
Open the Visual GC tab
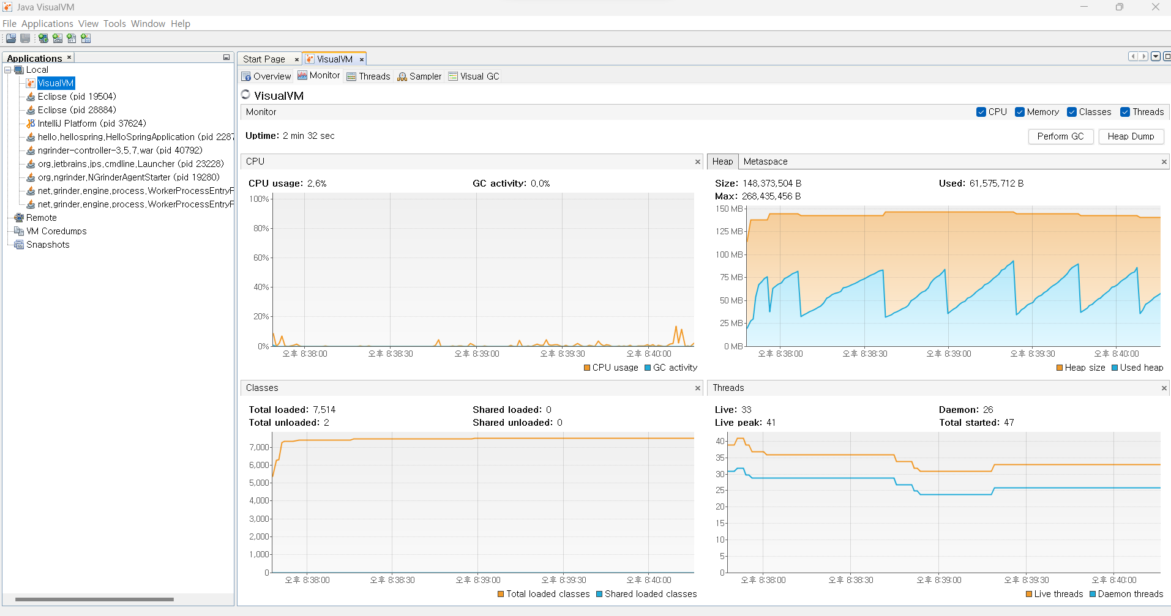click(x=474, y=76)
